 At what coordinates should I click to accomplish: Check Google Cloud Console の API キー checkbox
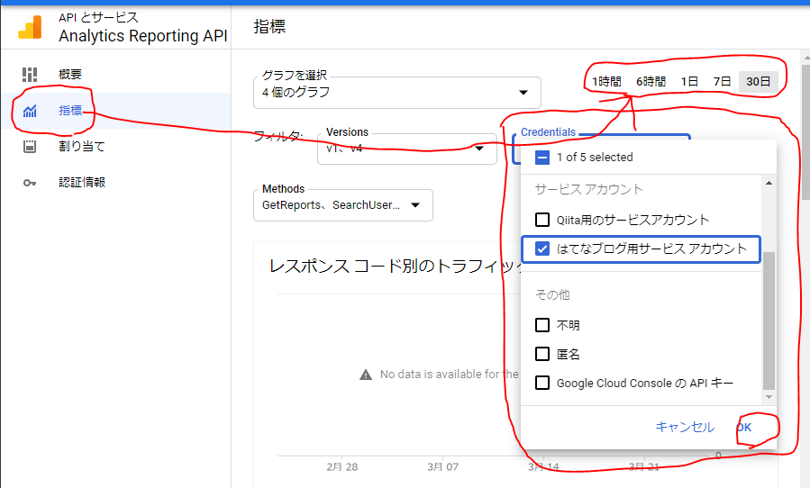[x=542, y=384]
